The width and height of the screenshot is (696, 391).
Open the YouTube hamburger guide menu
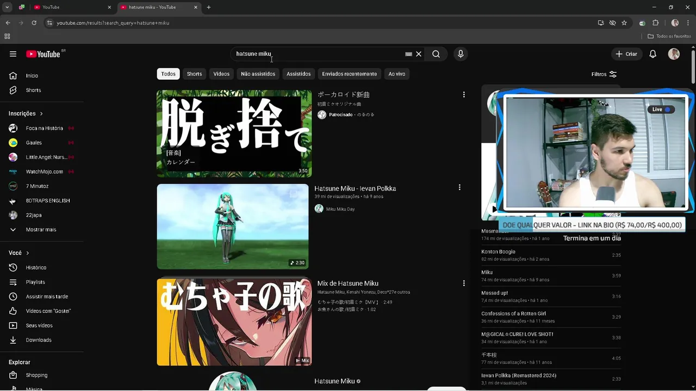(13, 54)
